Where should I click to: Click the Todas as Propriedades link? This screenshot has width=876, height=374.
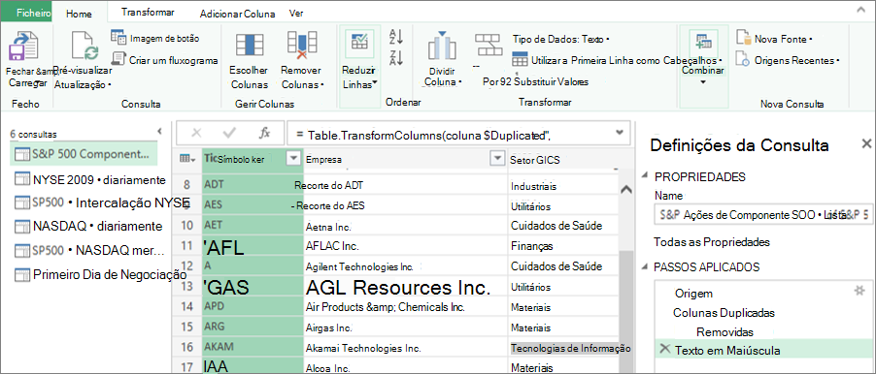point(712,242)
